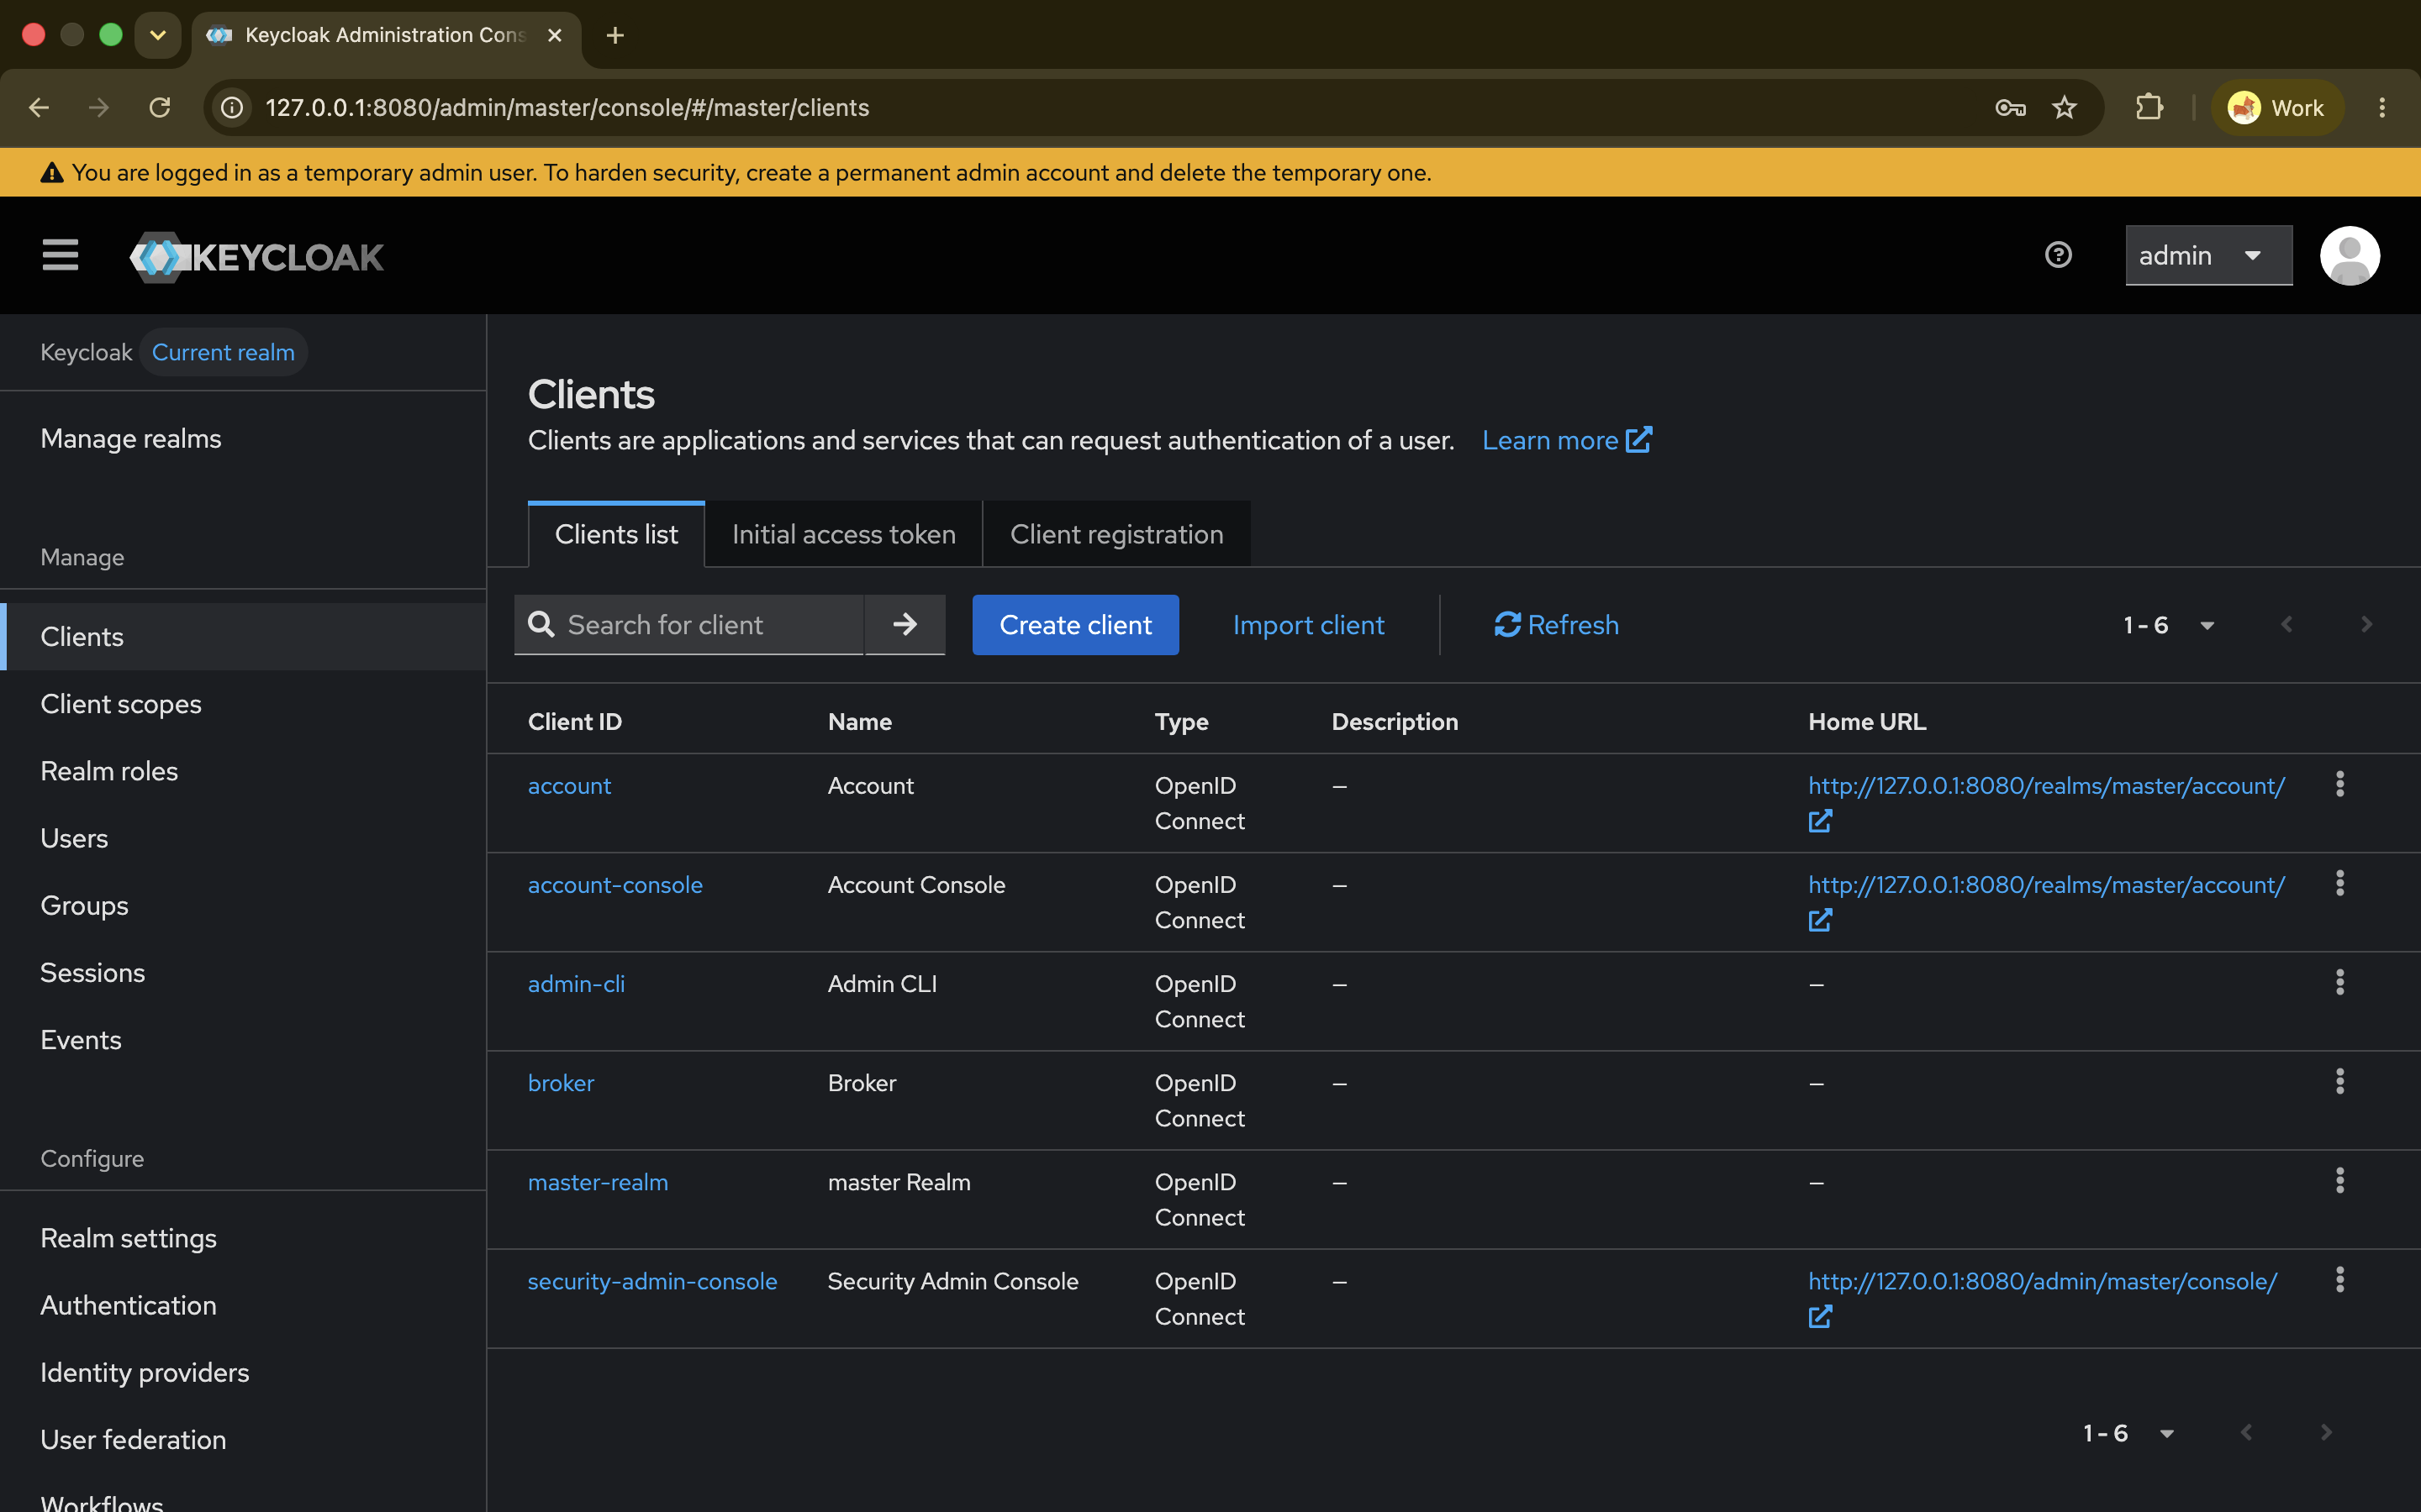The height and width of the screenshot is (1512, 2421).
Task: Open the saved passwords key icon
Action: coord(2010,107)
